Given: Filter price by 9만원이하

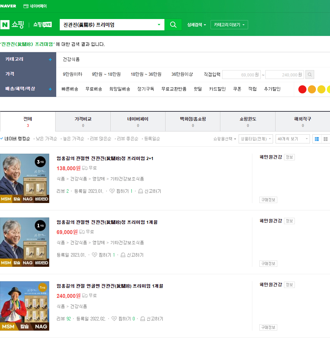Looking at the screenshot, I should pos(73,74).
